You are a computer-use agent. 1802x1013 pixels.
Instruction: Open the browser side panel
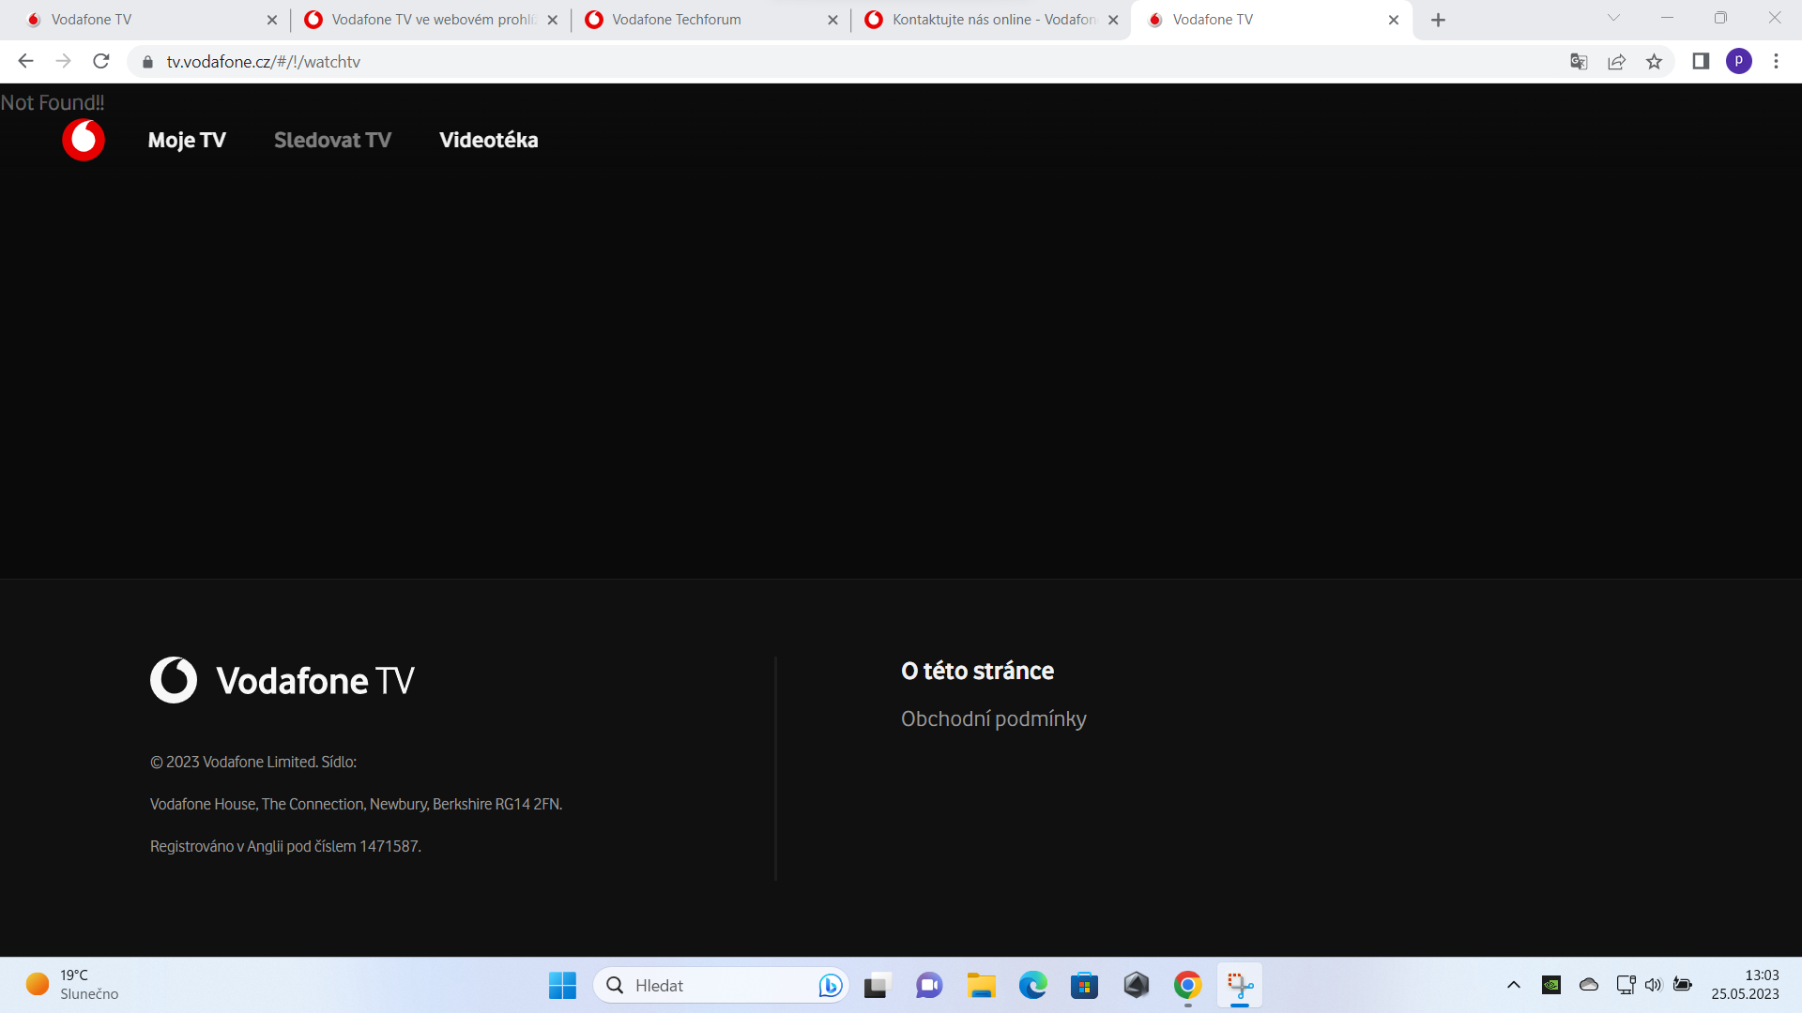coord(1701,61)
